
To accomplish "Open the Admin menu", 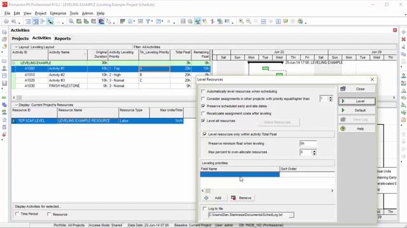I will point(88,13).
